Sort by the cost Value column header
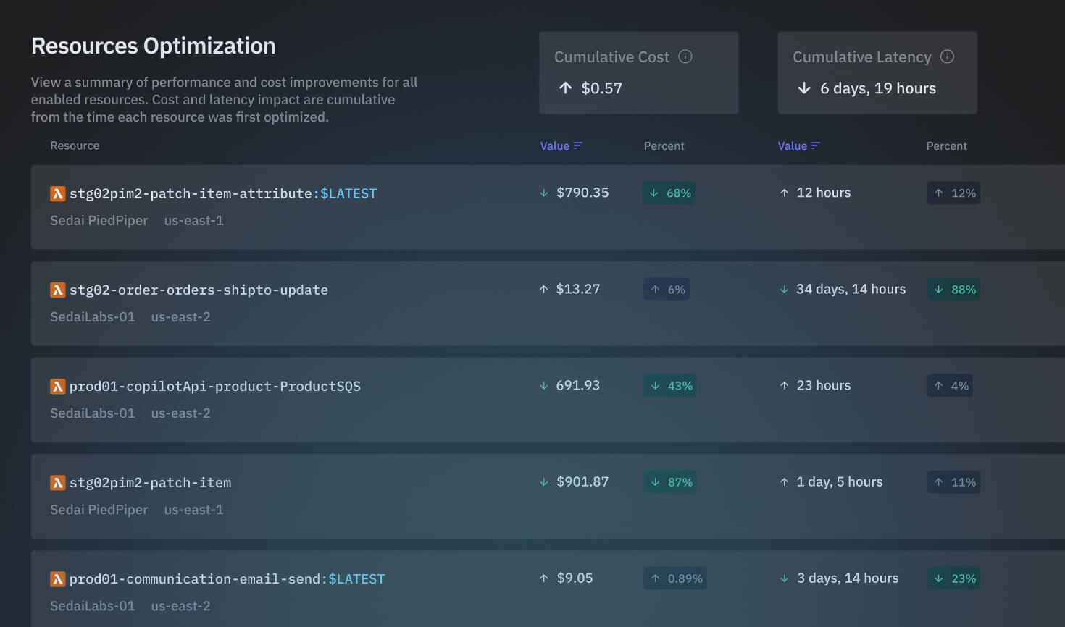 click(x=555, y=146)
